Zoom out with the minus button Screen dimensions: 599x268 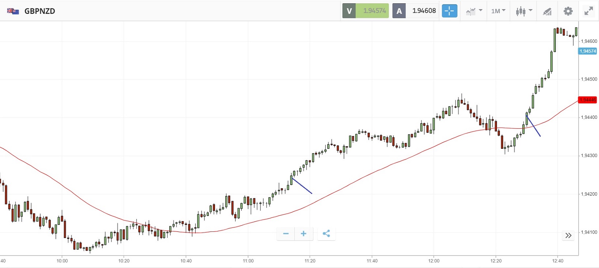[286, 234]
